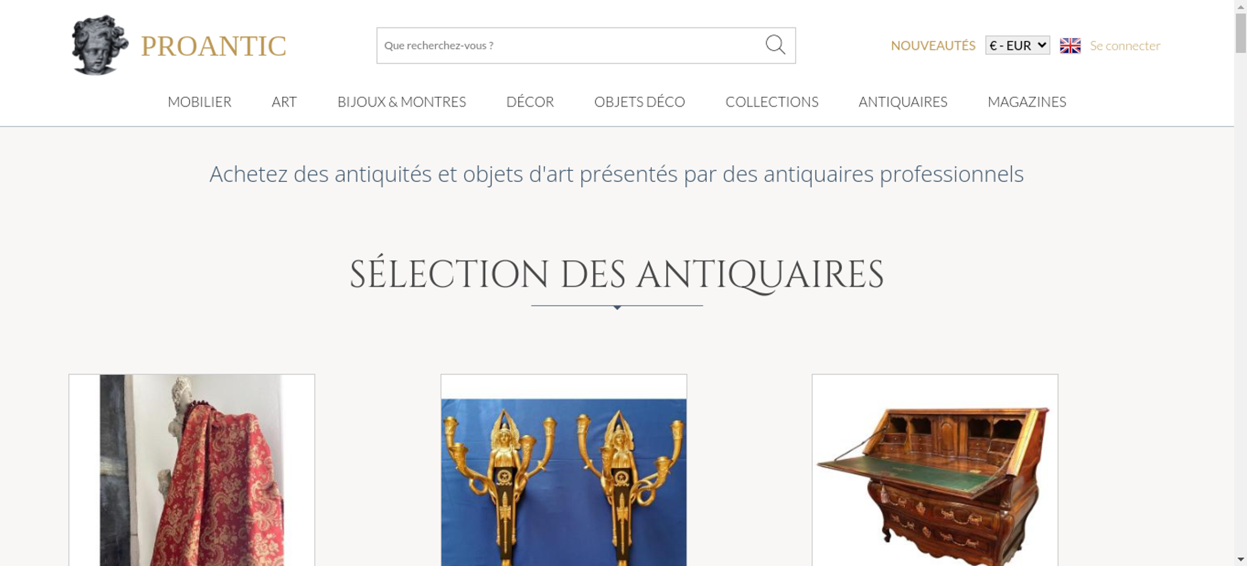Click the Se connecter link
The width and height of the screenshot is (1247, 566).
tap(1125, 46)
